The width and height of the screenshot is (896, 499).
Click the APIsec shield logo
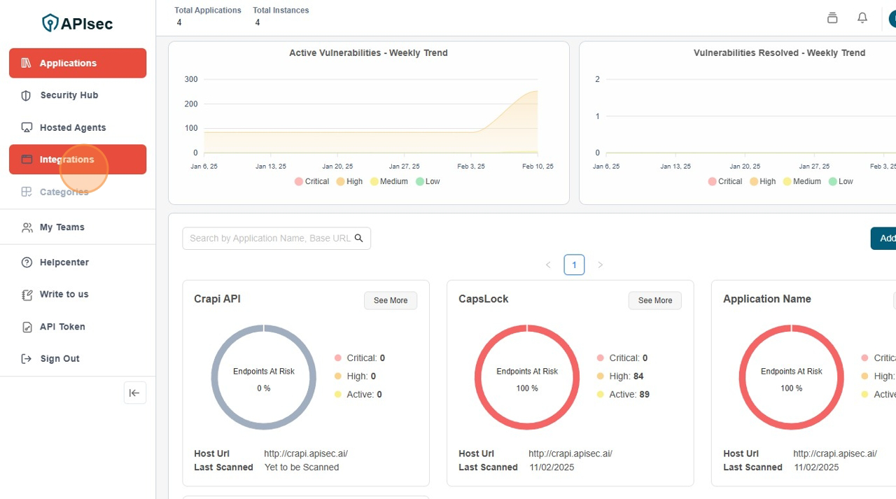click(x=50, y=23)
